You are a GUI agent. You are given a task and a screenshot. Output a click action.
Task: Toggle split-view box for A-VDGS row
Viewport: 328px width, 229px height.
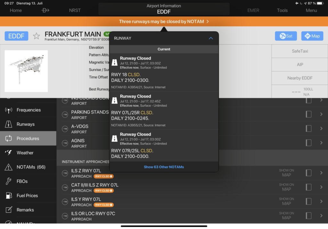click(308, 128)
